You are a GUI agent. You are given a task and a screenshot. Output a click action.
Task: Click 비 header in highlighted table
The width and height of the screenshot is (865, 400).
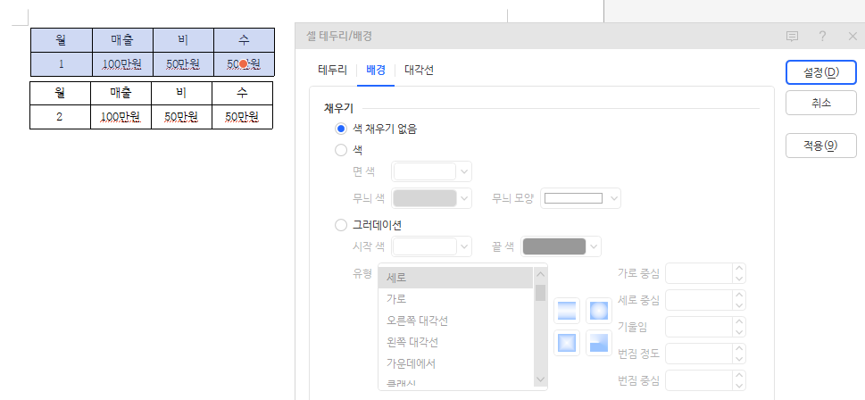[183, 40]
